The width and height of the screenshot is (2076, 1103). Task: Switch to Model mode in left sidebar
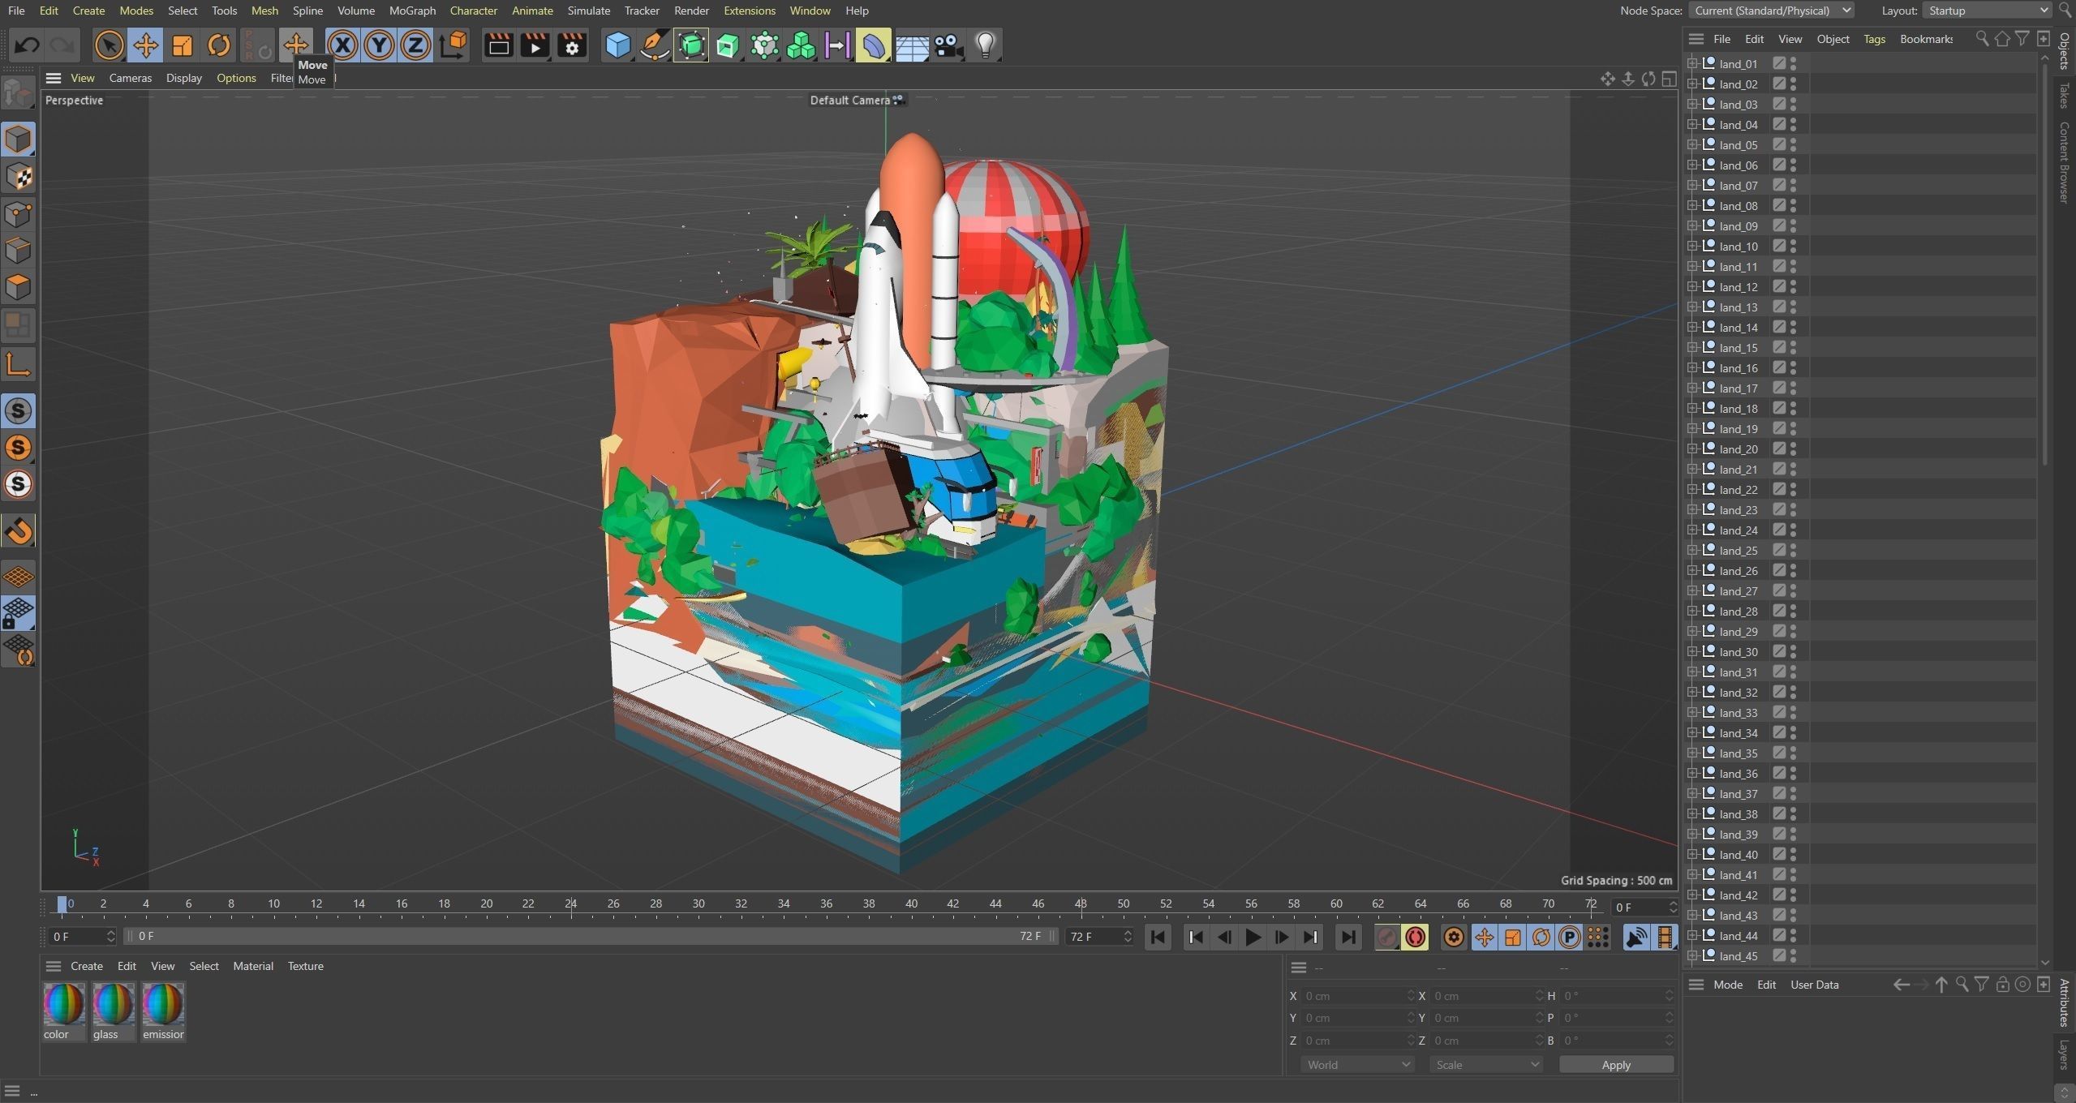18,139
